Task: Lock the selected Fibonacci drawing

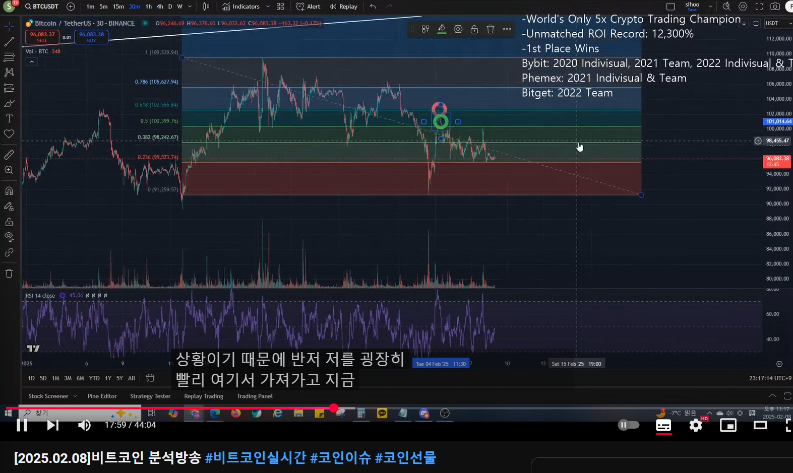Action: pos(474,29)
